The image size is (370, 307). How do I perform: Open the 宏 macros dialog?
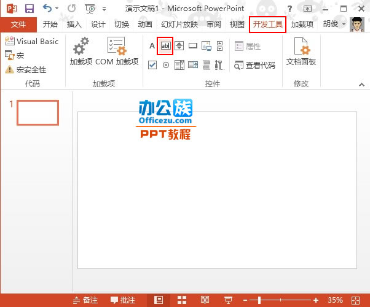pos(14,56)
